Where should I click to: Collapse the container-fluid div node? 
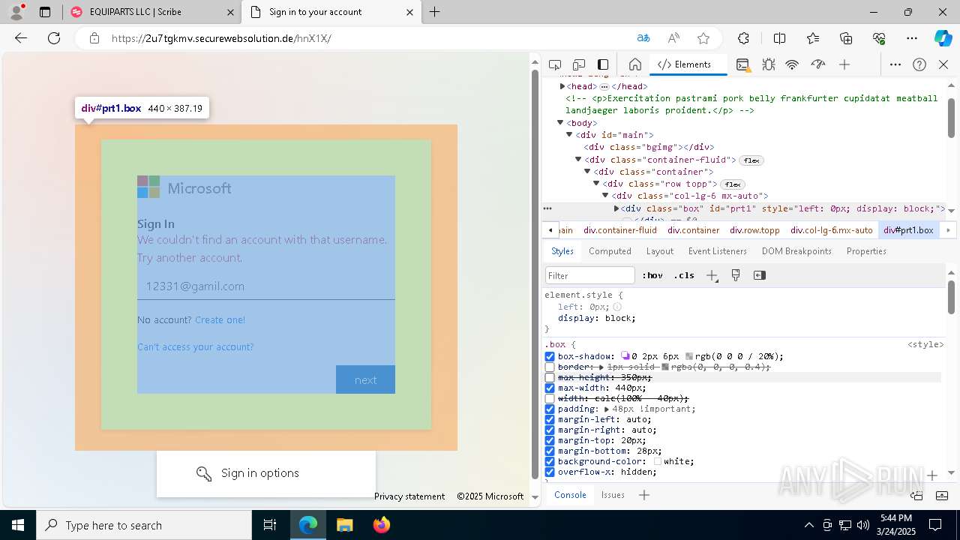(578, 160)
